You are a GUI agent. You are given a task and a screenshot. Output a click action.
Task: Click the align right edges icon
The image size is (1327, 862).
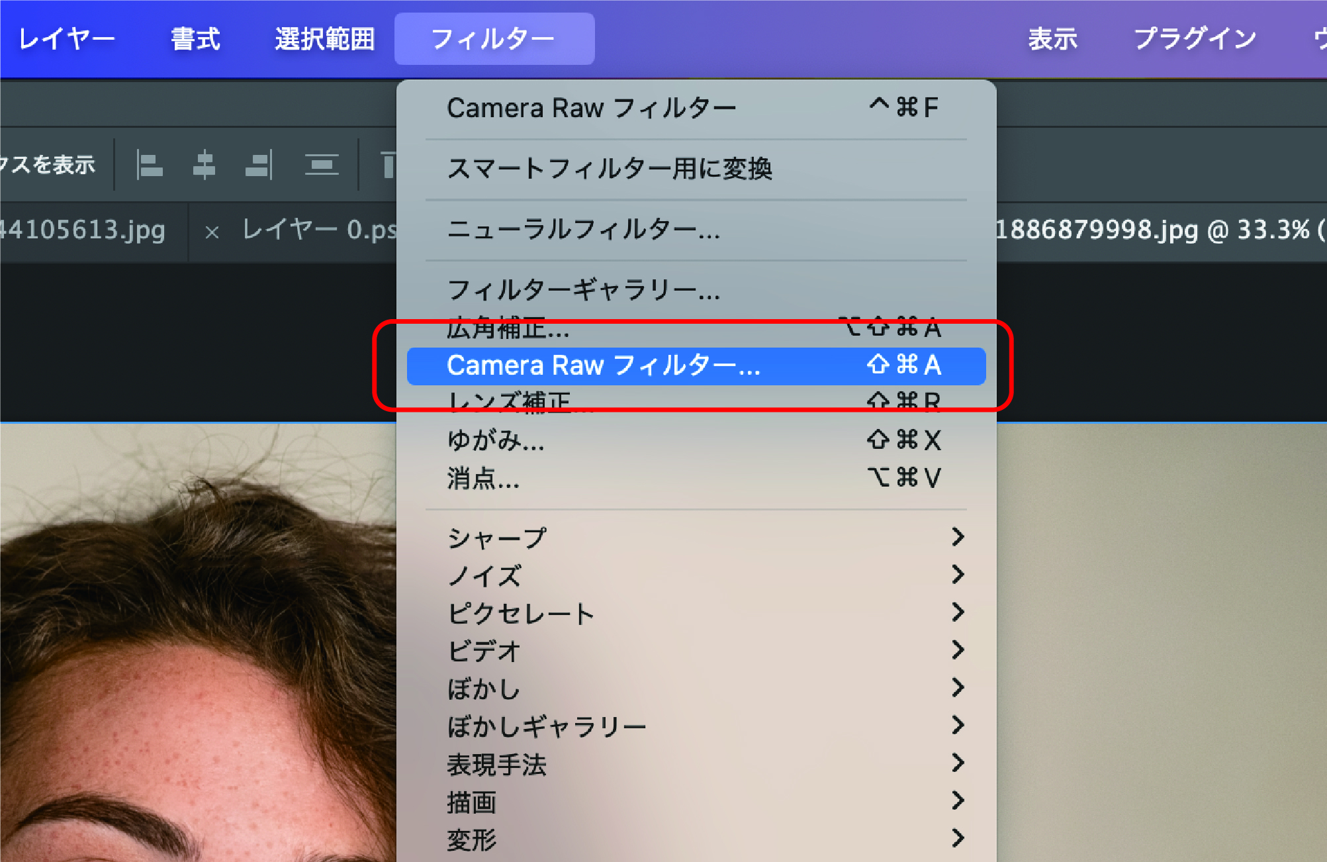tap(258, 165)
